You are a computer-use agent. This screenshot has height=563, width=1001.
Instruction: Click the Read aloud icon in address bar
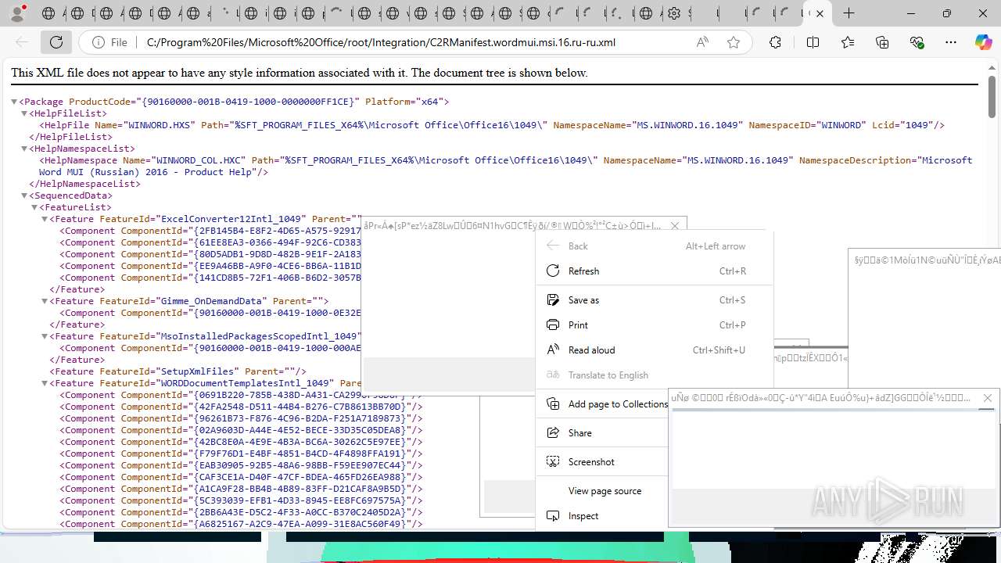pos(702,42)
